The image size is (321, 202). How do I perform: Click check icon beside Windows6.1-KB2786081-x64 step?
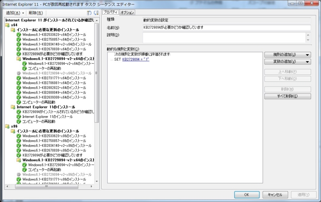tap(19, 83)
